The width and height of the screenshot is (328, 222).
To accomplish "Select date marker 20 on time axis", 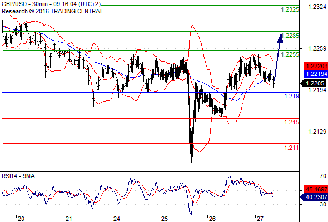I will 21,219.
